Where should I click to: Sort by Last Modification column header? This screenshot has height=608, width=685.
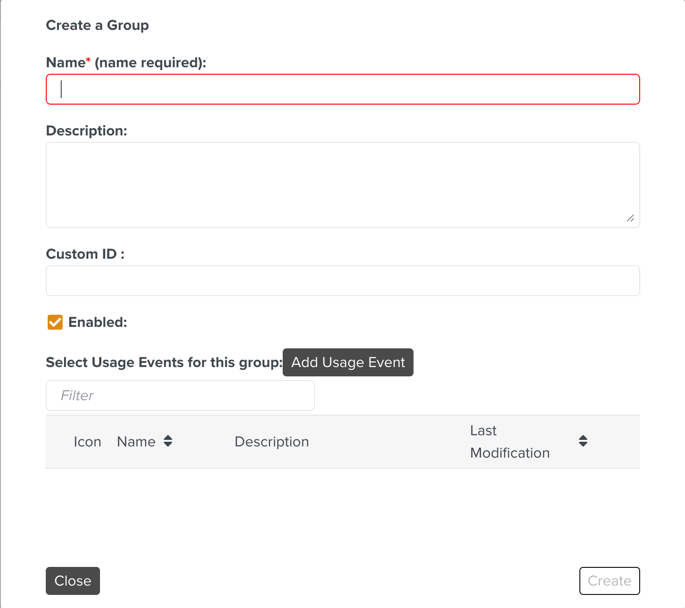pyautogui.click(x=510, y=442)
